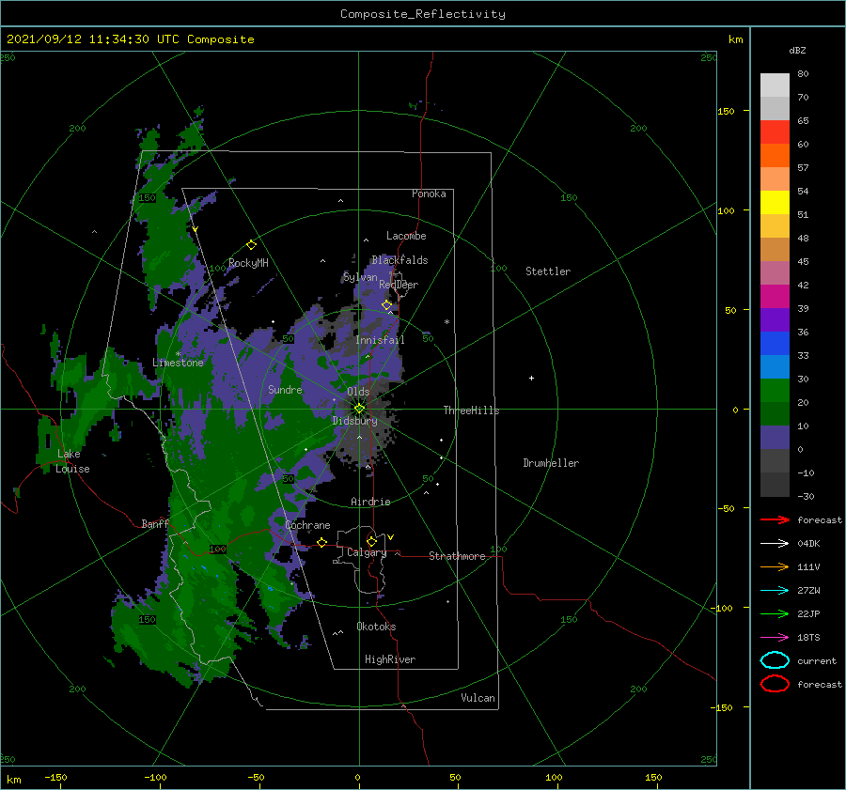Click the red forecast ellipse icon

775,684
